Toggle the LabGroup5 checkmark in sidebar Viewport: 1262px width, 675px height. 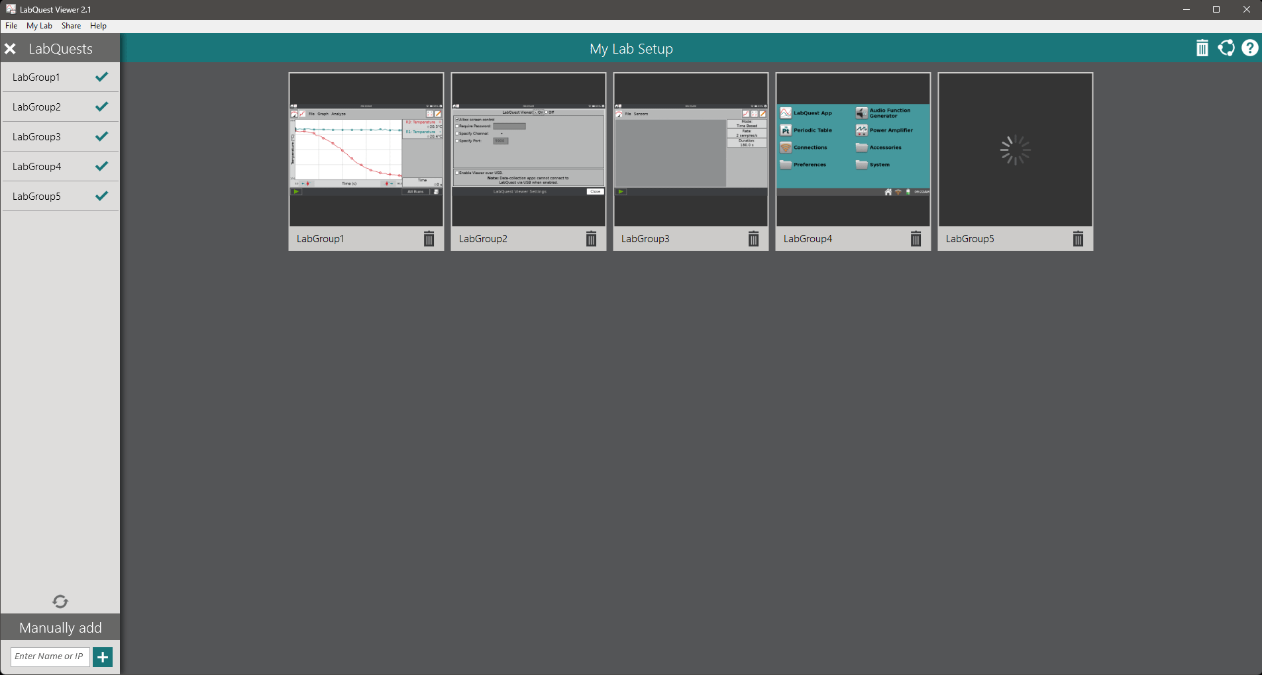[101, 196]
